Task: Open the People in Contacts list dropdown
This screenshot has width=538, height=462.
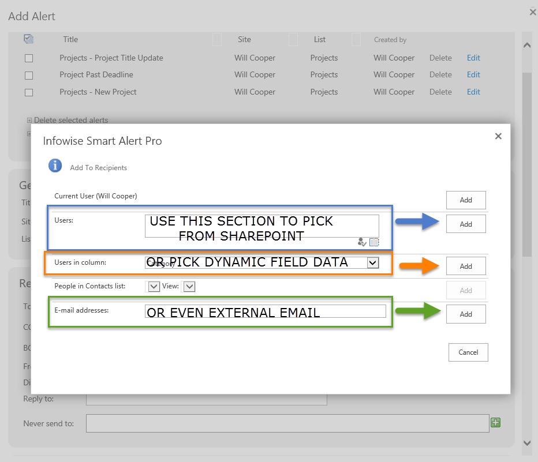Action: click(x=154, y=287)
